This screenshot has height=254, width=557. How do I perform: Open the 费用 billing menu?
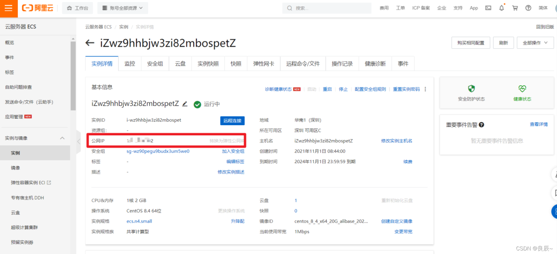[x=384, y=8]
